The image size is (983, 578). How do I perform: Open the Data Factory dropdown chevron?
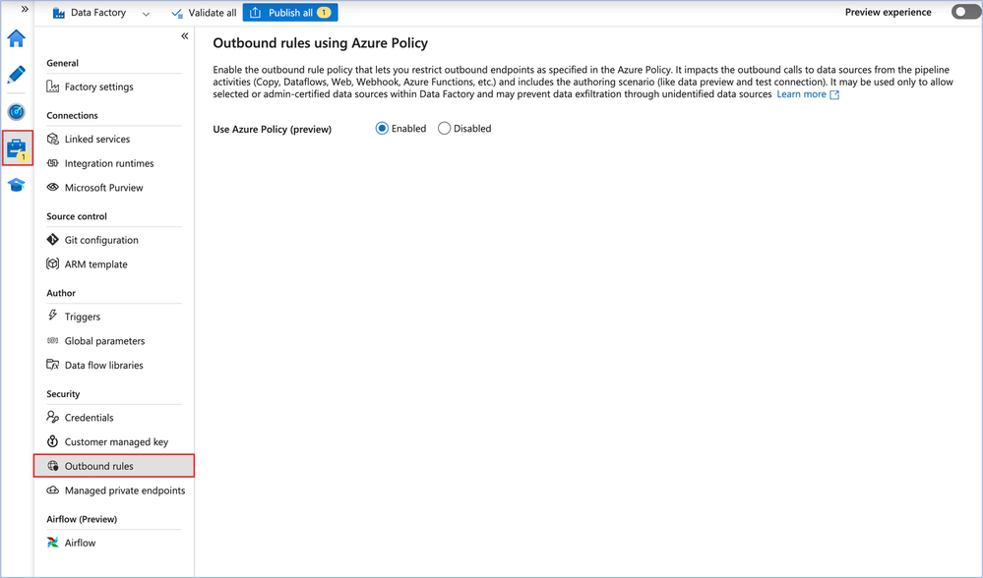coord(146,13)
